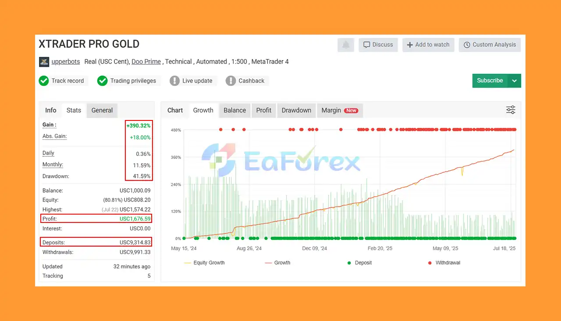Click the Trading privileges checkmark icon
The image size is (561, 321).
pyautogui.click(x=102, y=81)
